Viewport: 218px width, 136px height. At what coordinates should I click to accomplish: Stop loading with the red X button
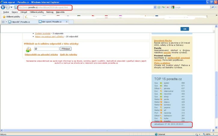(x=168, y=7)
